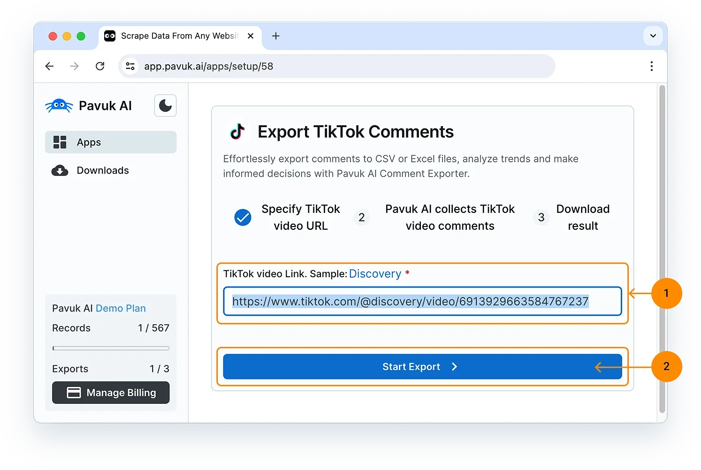Image resolution: width=701 pixels, height=470 pixels.
Task: Click 'Specify TikTok video URL' step text
Action: pyautogui.click(x=301, y=217)
